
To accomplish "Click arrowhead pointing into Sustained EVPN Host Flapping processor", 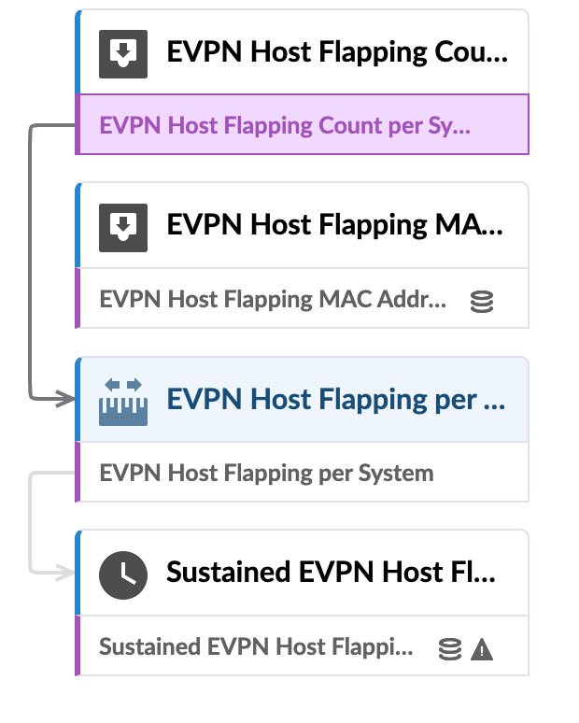I will (64, 574).
